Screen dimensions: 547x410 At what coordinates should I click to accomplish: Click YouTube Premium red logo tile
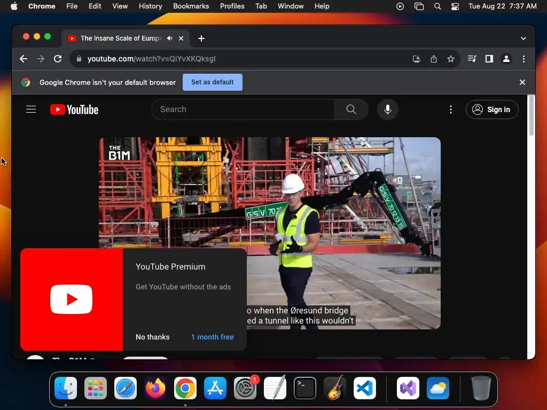72,299
